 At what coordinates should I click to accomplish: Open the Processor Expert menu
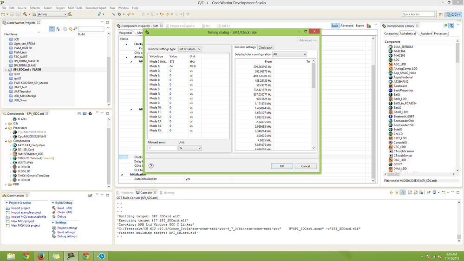[x=96, y=8]
